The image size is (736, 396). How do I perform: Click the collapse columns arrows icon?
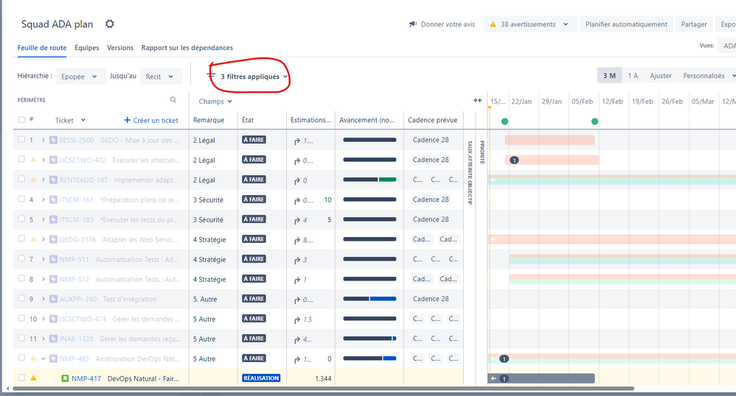[477, 100]
